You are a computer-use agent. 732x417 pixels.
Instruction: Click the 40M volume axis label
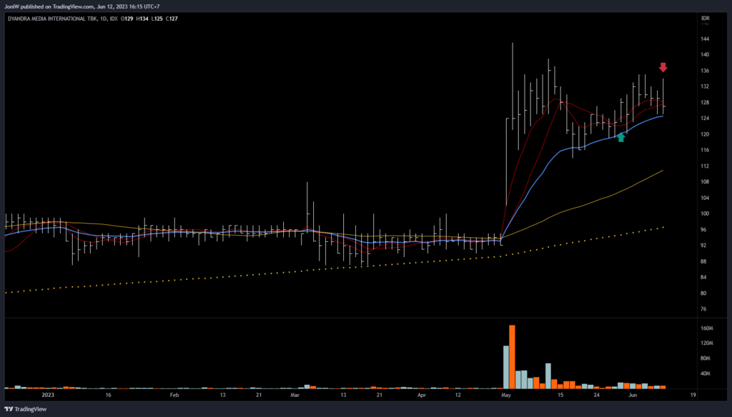tap(706, 373)
